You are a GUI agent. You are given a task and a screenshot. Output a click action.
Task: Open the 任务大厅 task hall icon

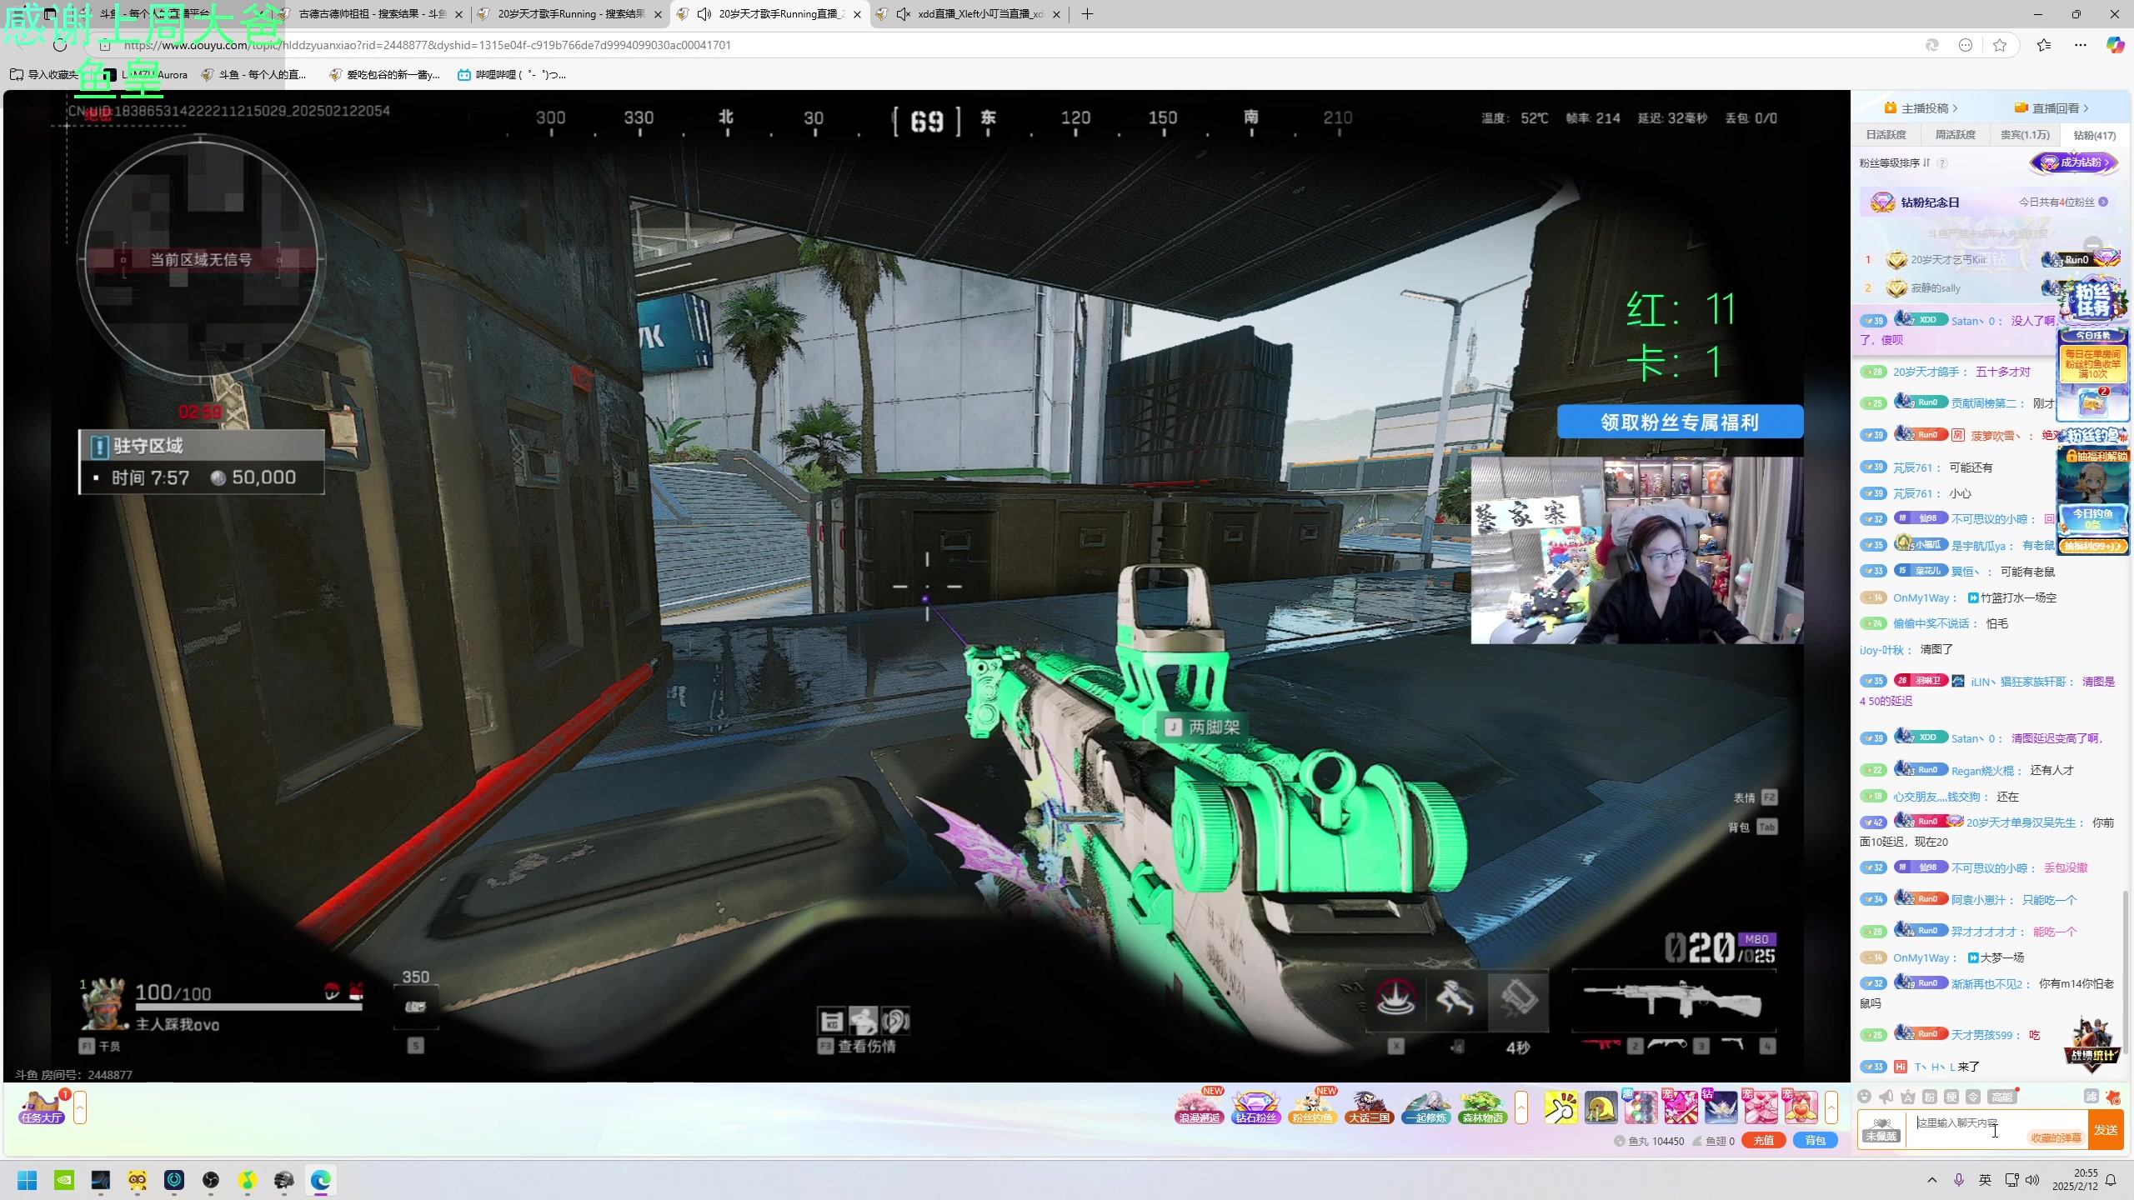[42, 1107]
